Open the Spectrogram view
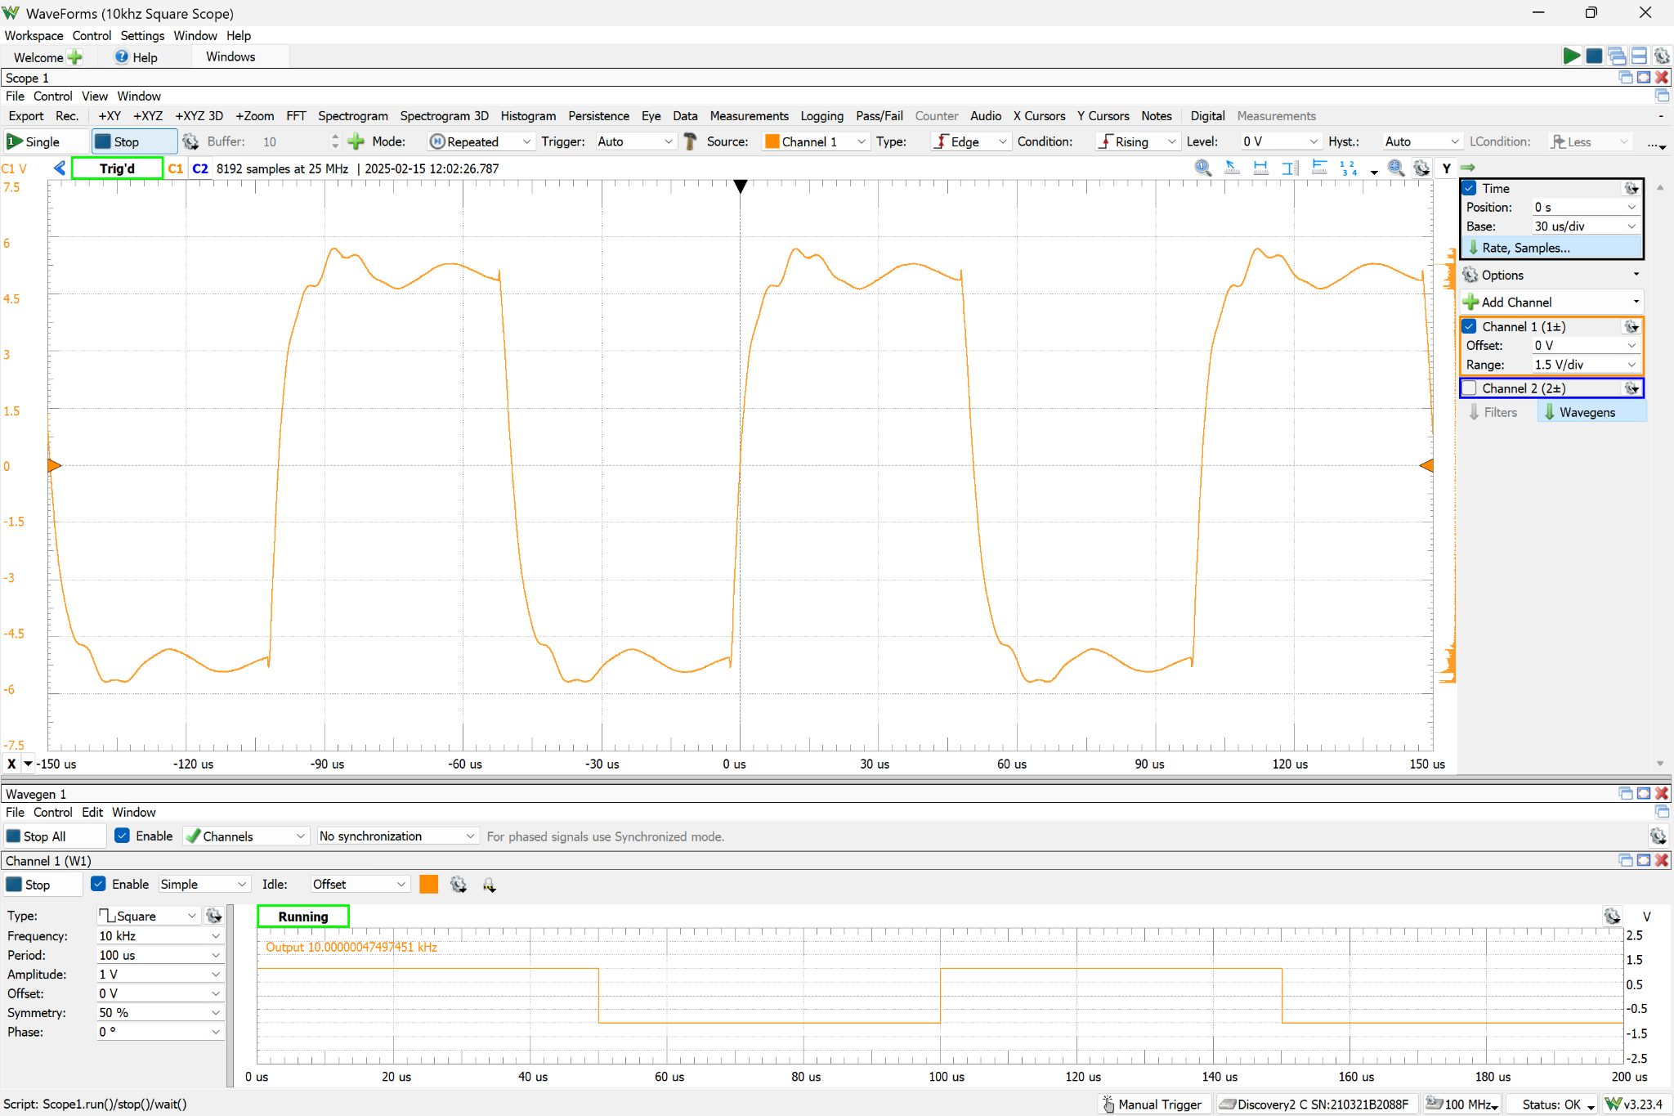The height and width of the screenshot is (1116, 1674). tap(353, 116)
